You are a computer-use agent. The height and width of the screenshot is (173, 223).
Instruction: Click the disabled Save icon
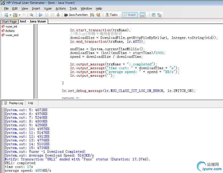click(24, 15)
